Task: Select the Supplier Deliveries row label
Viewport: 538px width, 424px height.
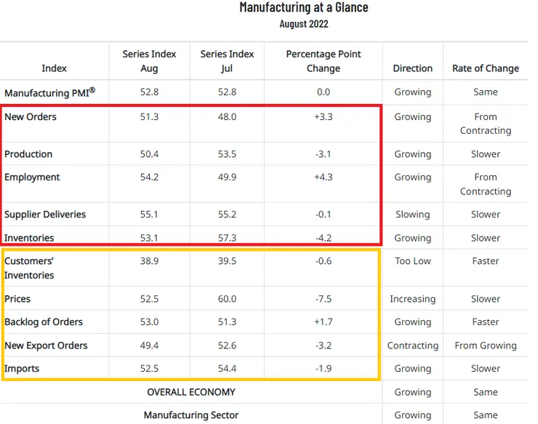Action: pos(45,215)
